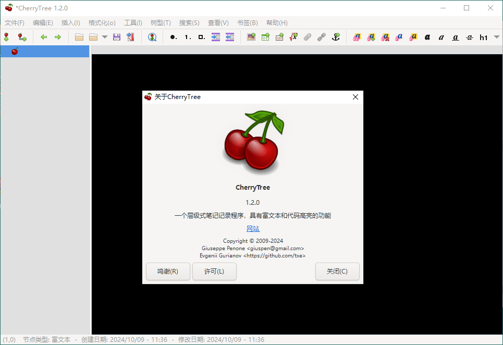Open the 网站 link in the About dialog
This screenshot has width=503, height=345.
(253, 228)
